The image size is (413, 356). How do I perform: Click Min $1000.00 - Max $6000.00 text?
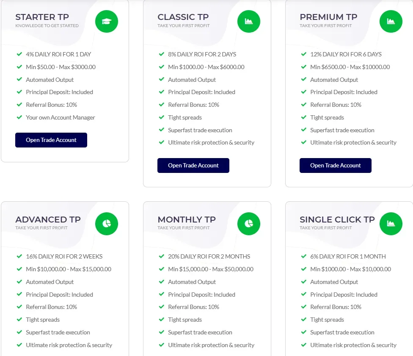(x=206, y=67)
